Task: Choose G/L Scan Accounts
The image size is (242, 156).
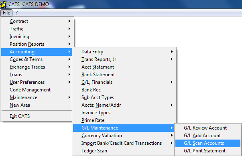Action: [x=208, y=143]
